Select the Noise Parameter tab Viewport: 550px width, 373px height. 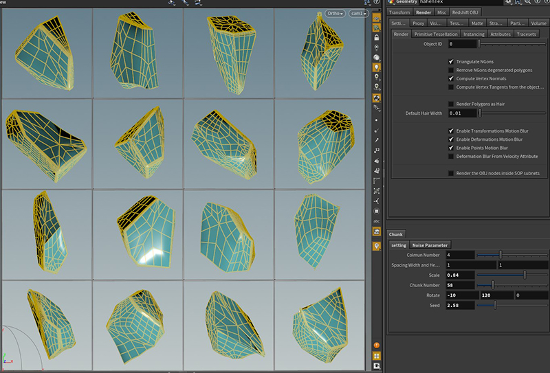tap(430, 245)
